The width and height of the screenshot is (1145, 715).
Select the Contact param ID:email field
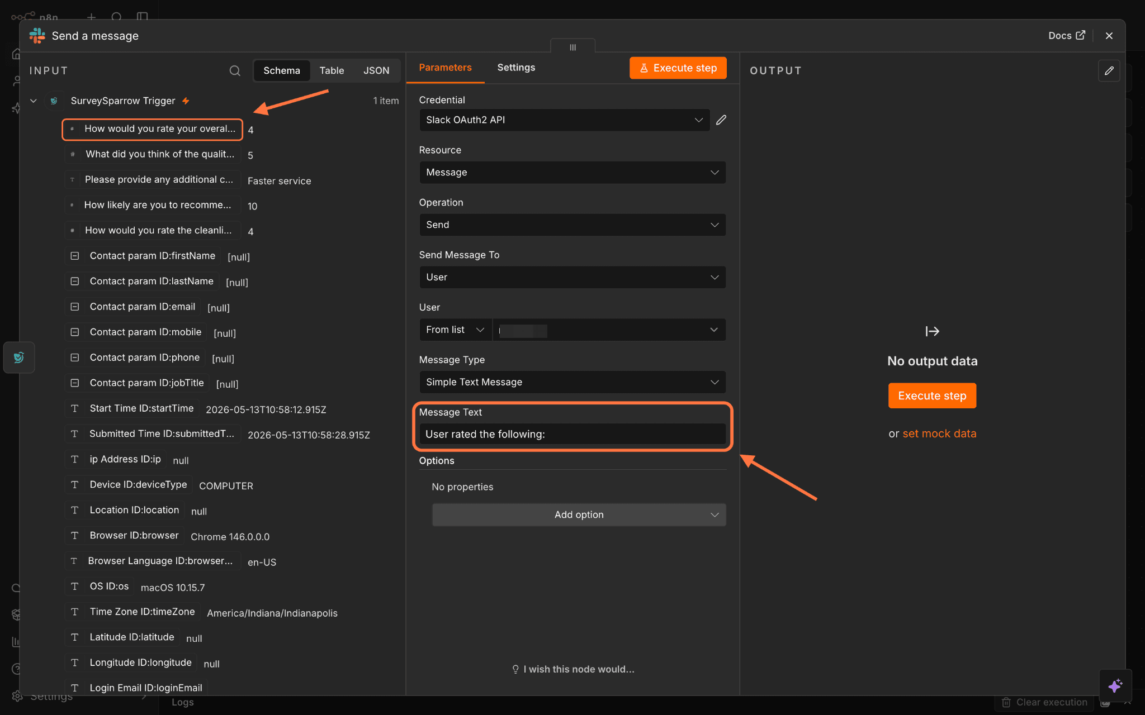[133, 307]
